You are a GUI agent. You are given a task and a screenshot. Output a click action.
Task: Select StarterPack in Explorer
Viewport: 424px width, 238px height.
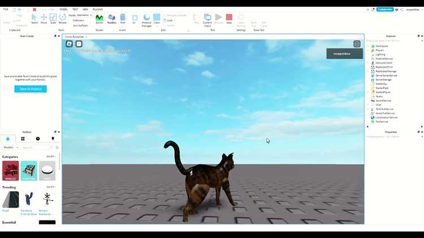coord(382,88)
